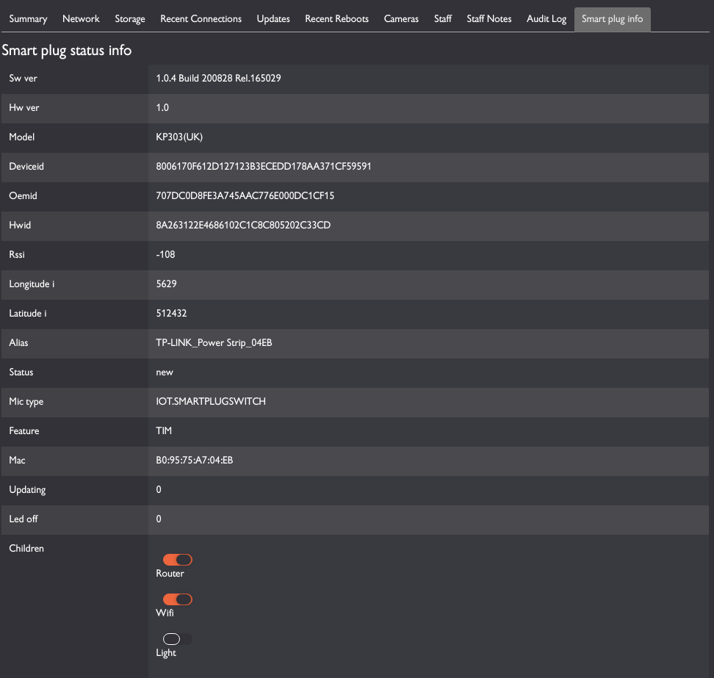Click the software version 1.0.4 Build text

coord(219,78)
